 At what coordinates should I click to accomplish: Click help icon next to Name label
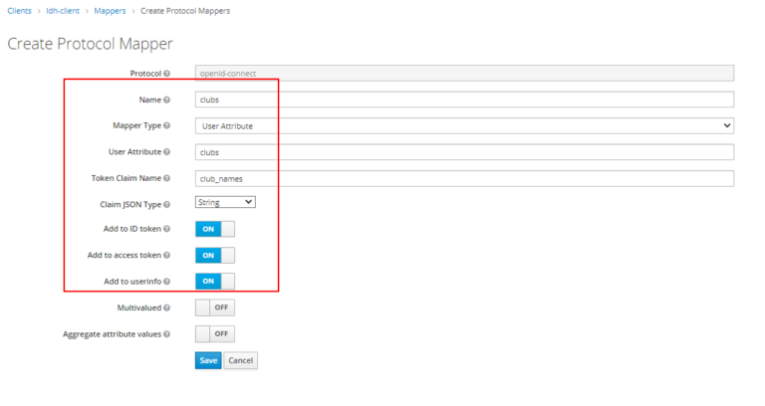[166, 100]
